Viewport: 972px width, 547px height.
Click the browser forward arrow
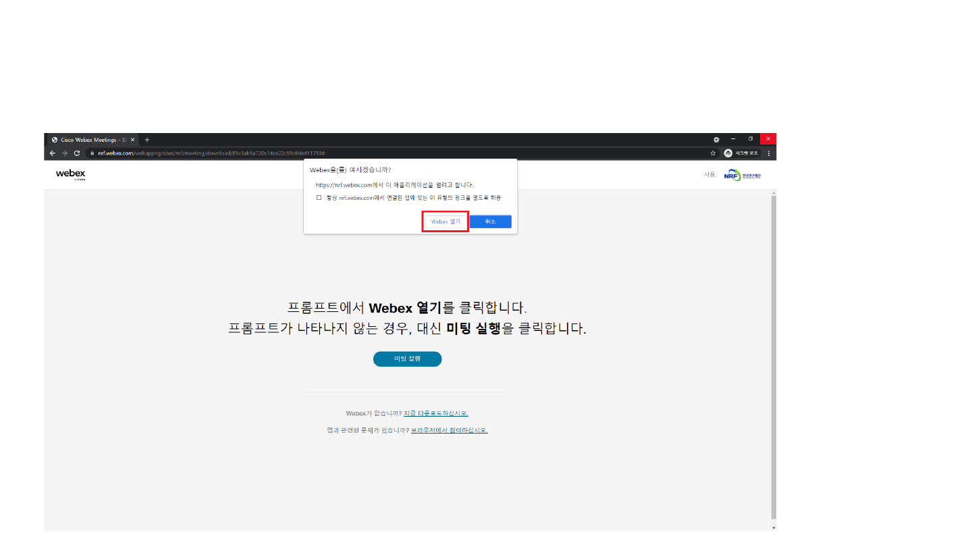tap(65, 153)
